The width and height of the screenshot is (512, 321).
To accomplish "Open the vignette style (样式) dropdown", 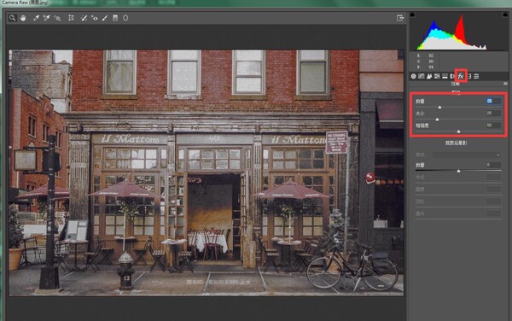I will pos(467,155).
